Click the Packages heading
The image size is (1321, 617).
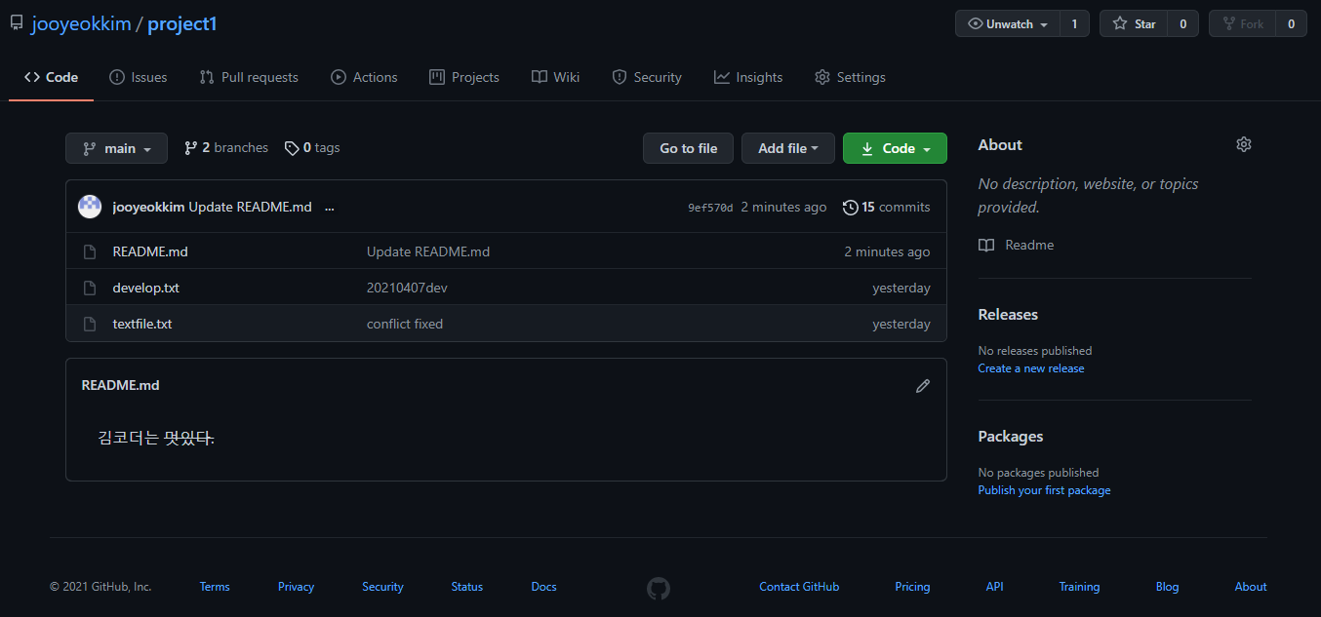[x=1011, y=436]
